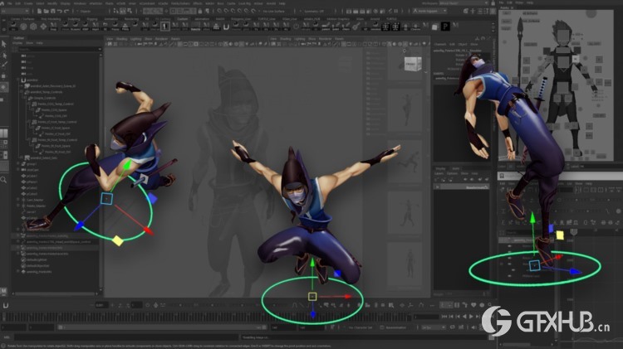Click the magnet U shelf icon
The height and width of the screenshot is (349, 623).
[x=226, y=27]
